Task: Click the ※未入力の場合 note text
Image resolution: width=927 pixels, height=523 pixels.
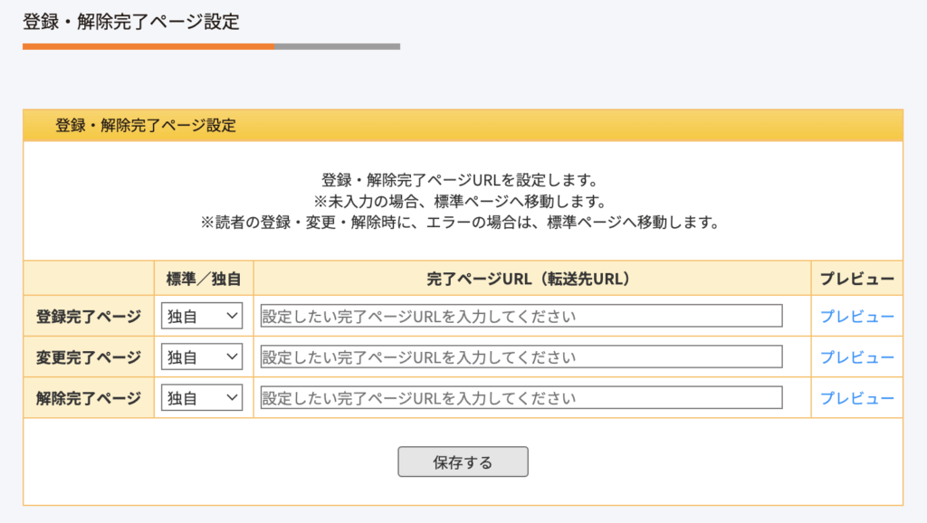Action: pos(463,200)
